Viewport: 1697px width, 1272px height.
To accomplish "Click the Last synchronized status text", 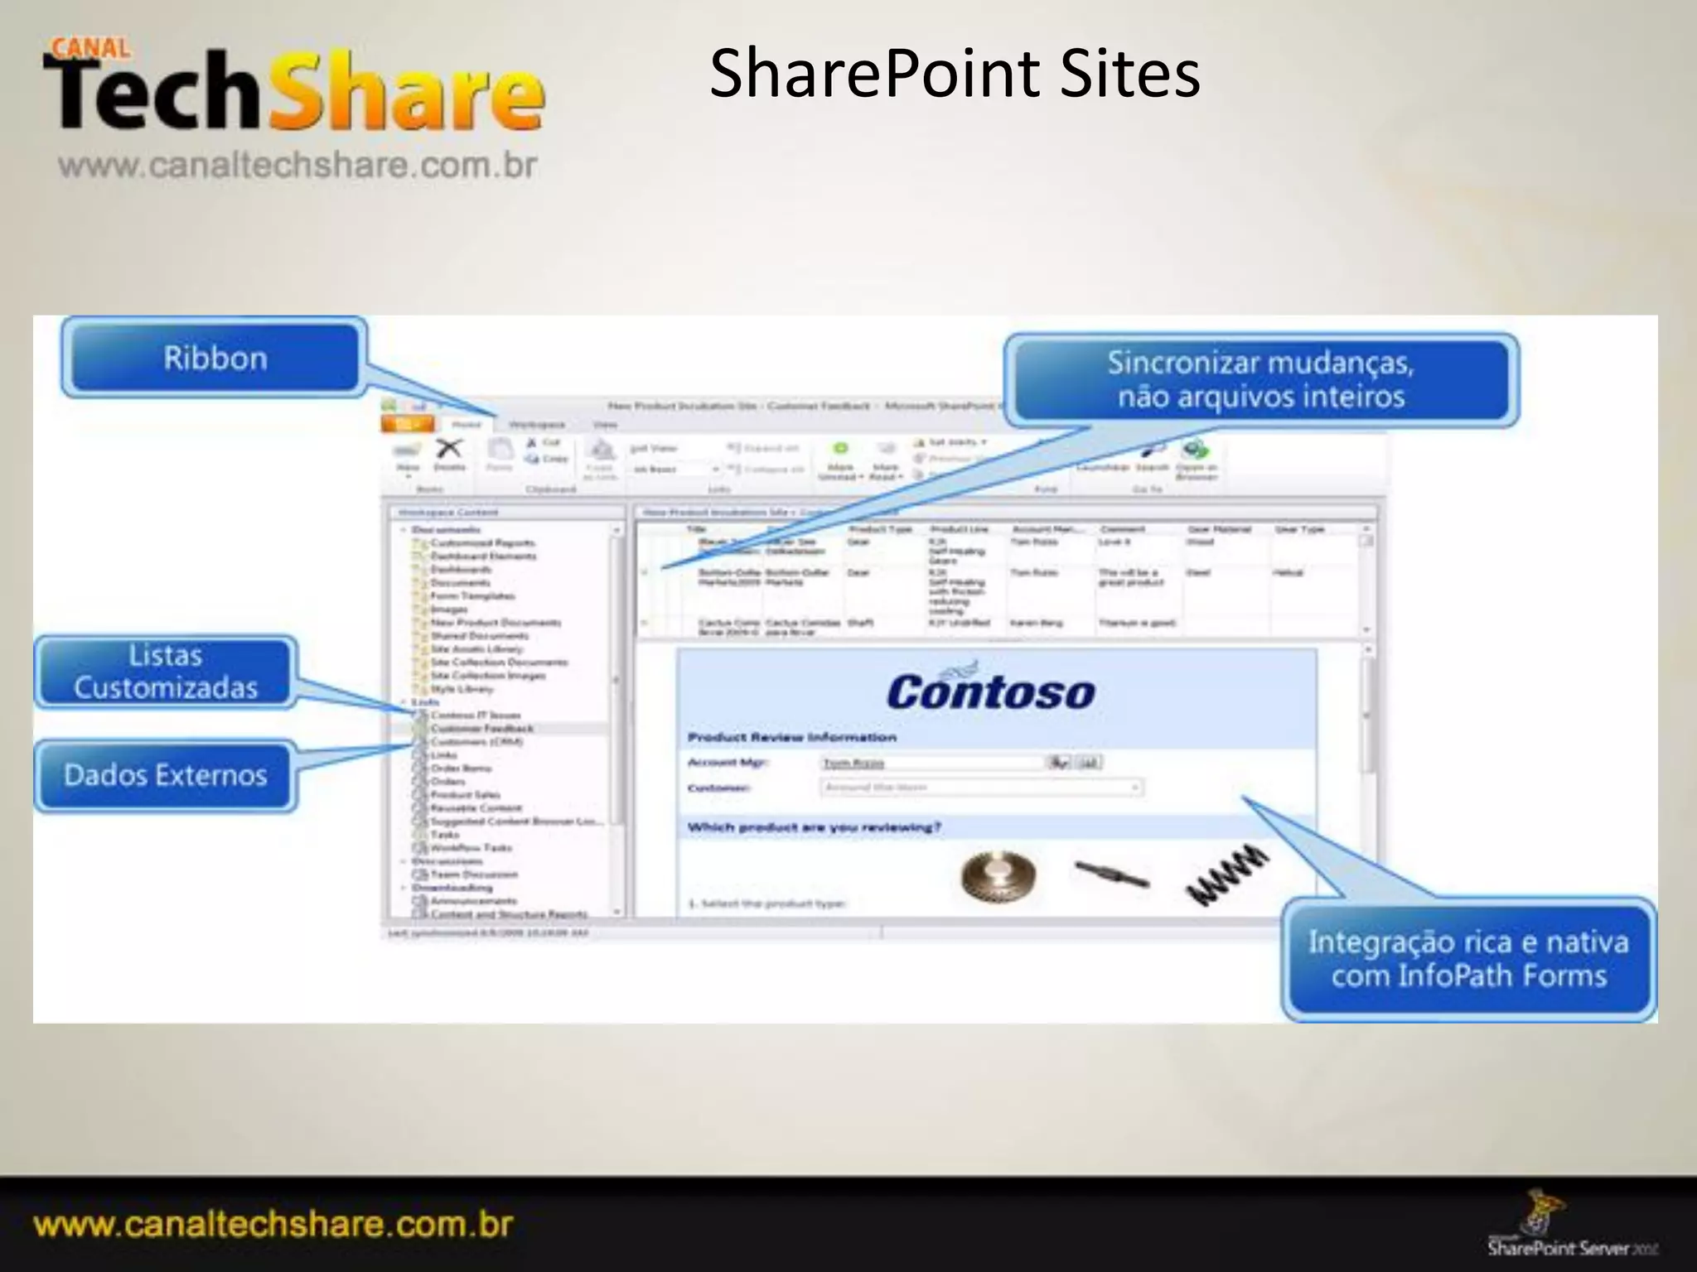I will point(489,933).
